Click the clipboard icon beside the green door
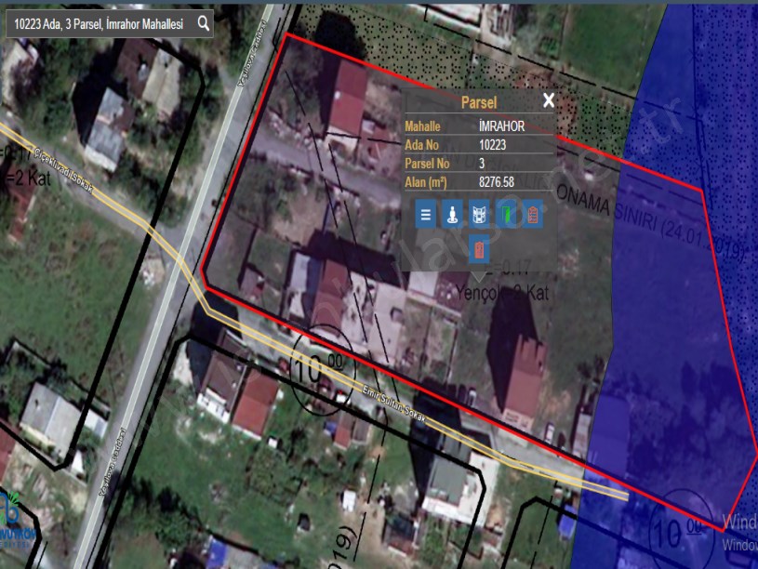This screenshot has width=758, height=569. pos(533,215)
